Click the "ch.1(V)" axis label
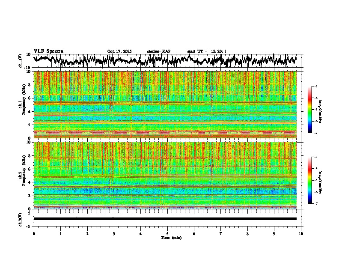The image size is (339, 262). point(21,61)
